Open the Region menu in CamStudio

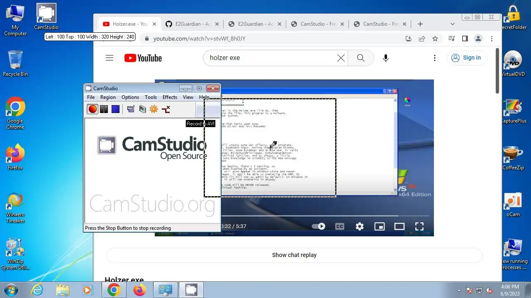pyautogui.click(x=108, y=97)
